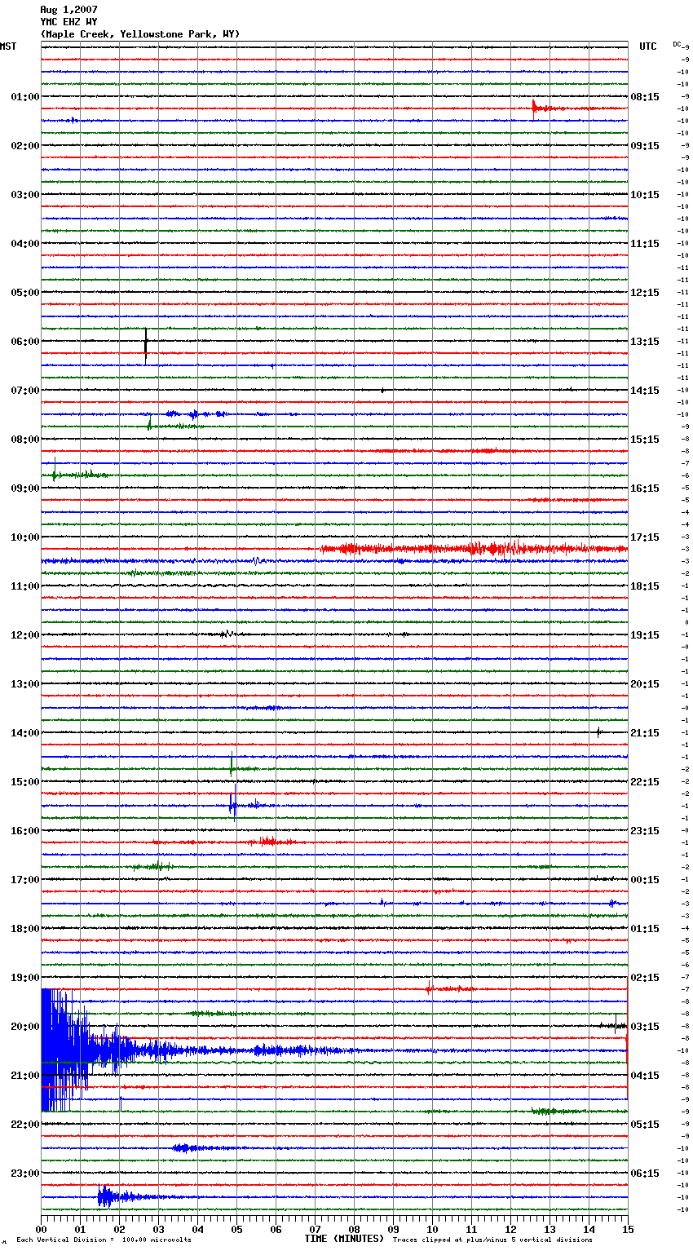Click the green spike on the 14:45 trace
693x1251 pixels.
232,765
